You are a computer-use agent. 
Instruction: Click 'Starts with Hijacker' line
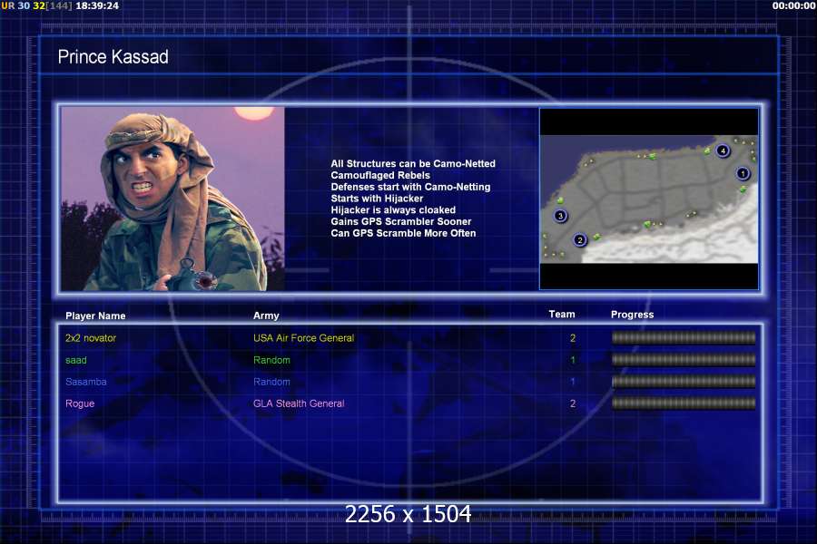(377, 199)
